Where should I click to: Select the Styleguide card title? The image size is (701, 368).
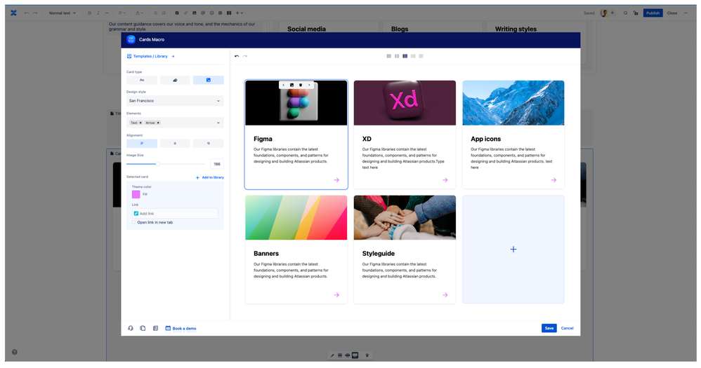pos(378,253)
